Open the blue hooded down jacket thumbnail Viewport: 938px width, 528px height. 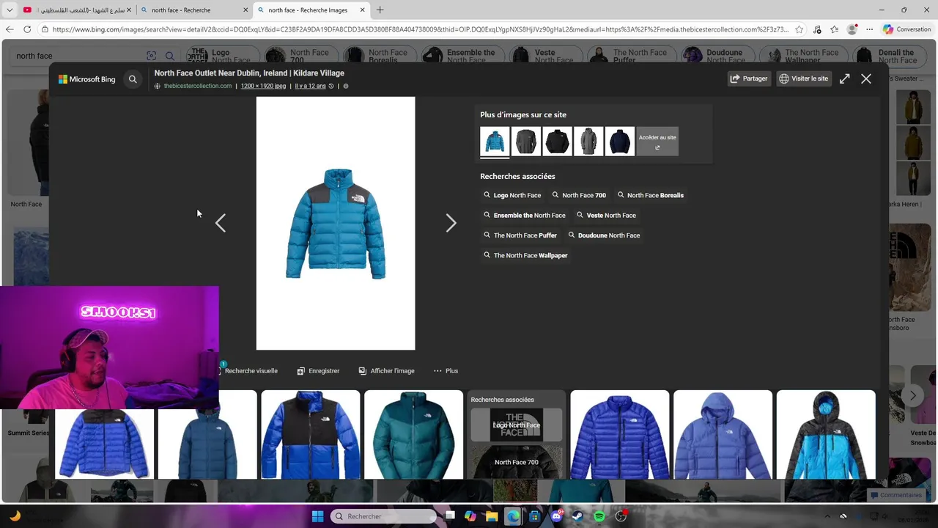723,434
